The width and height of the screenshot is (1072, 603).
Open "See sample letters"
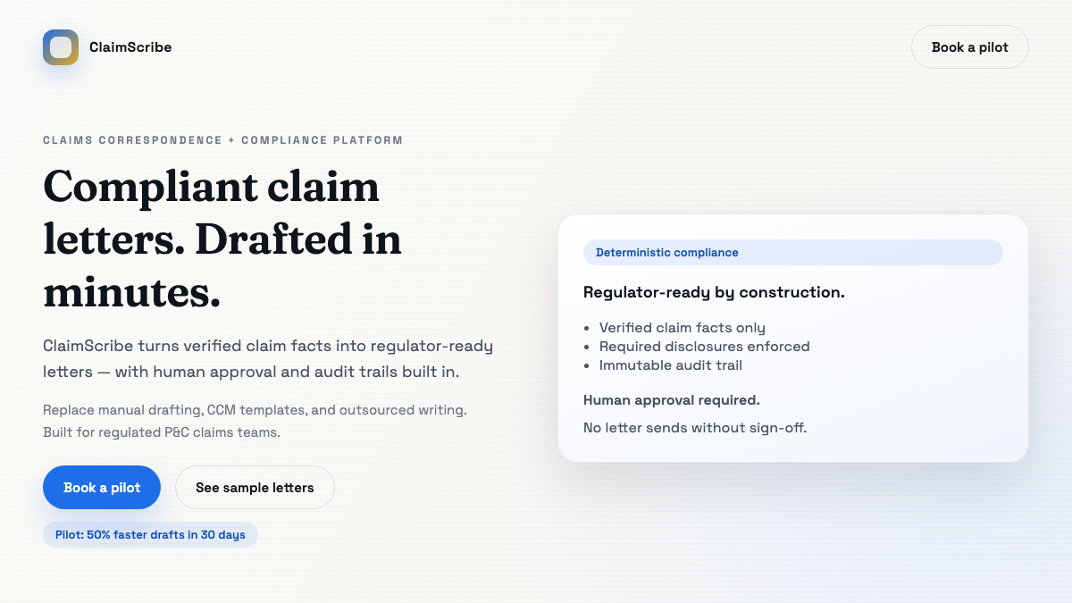tap(255, 487)
